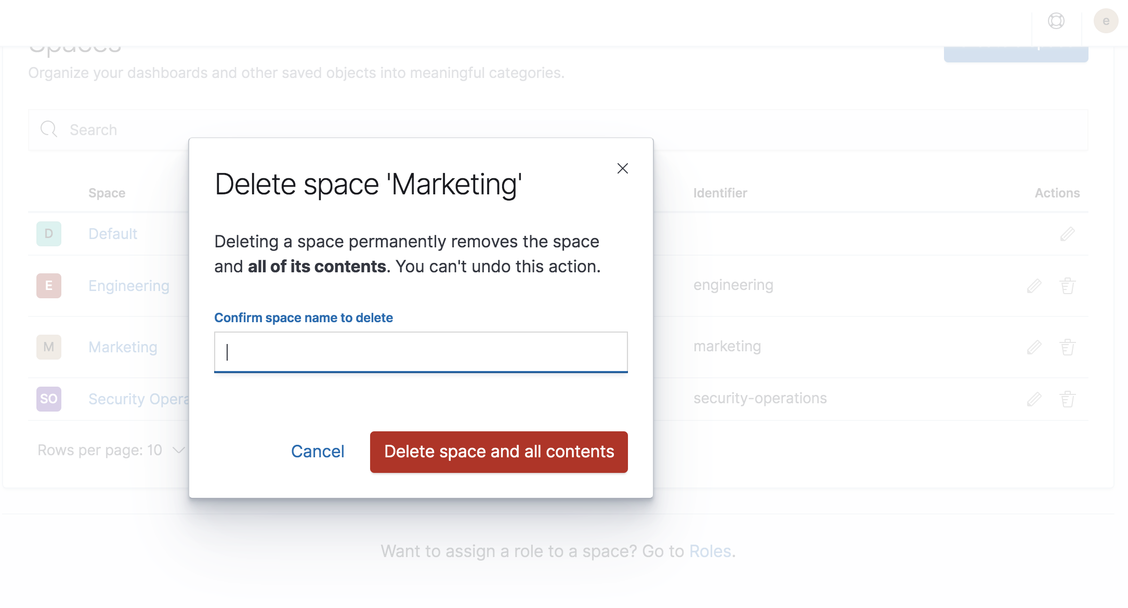1128x608 pixels.
Task: Edit the Engineering space with the pencil icon
Action: point(1034,285)
